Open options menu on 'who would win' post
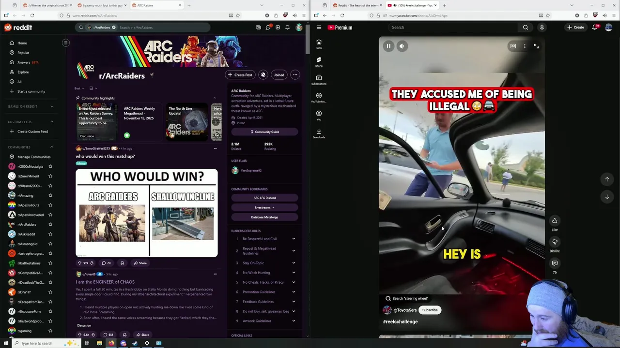Image resolution: width=620 pixels, height=348 pixels. pos(216,148)
